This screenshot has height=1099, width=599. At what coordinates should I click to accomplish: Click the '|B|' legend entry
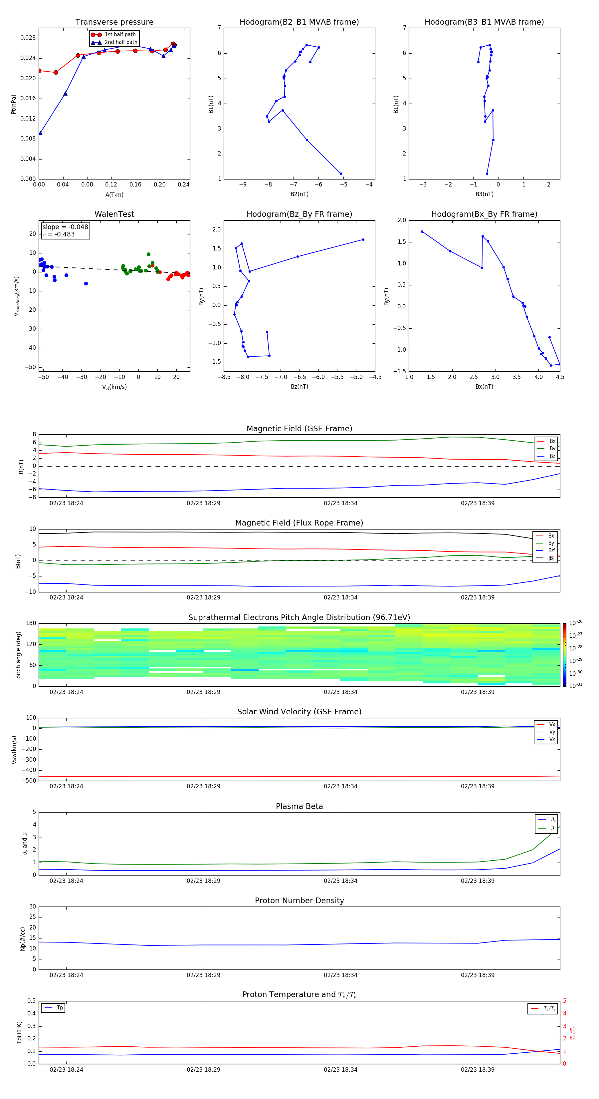pos(546,558)
